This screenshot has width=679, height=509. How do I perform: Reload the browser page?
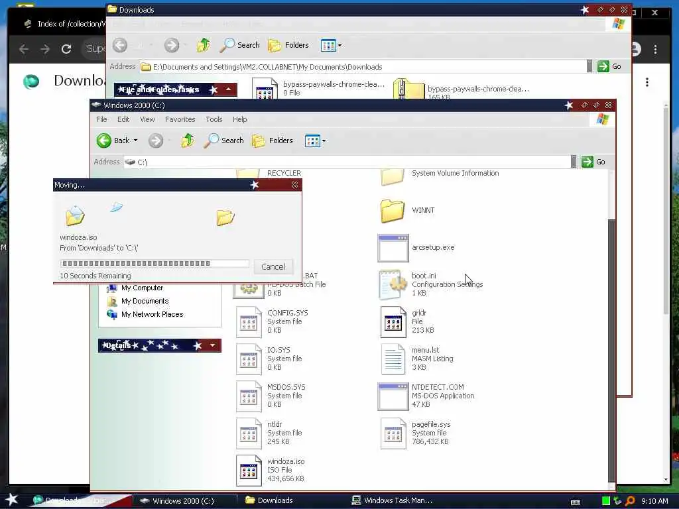66,49
